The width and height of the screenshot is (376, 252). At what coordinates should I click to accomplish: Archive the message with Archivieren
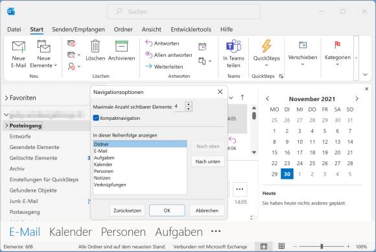[121, 51]
